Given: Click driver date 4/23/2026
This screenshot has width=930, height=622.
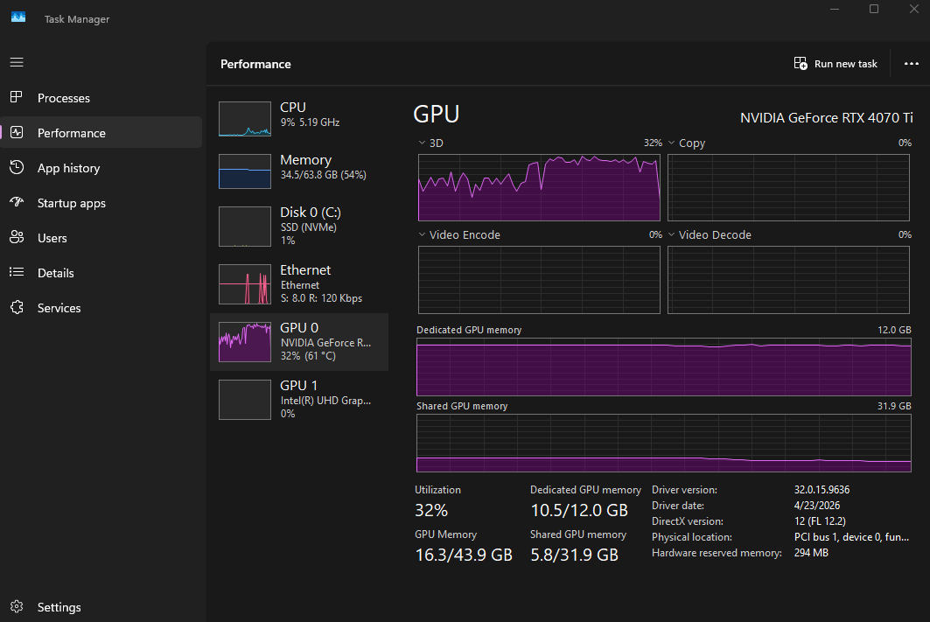Looking at the screenshot, I should [817, 505].
